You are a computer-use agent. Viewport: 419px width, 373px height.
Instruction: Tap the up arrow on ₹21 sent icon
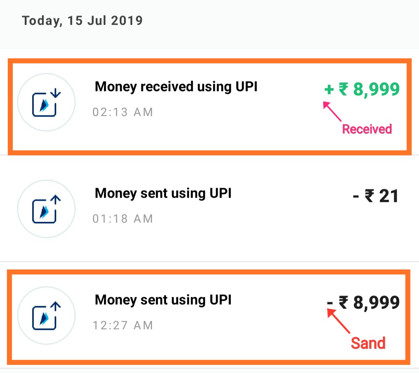[x=55, y=200]
